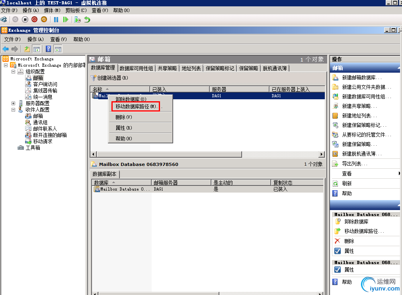Select 通讯组 under 收件人配置

click(40, 122)
